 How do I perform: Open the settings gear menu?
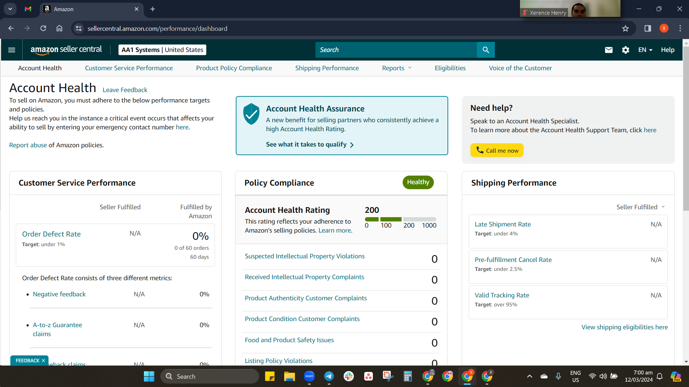pos(625,50)
